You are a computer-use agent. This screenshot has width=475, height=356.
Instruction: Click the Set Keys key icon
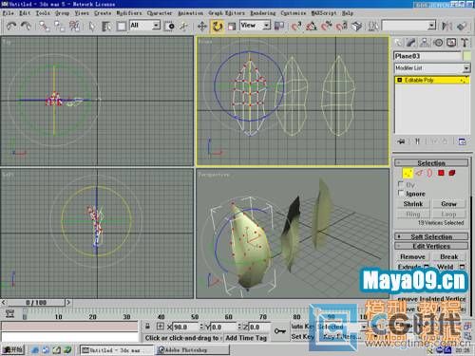[280, 331]
